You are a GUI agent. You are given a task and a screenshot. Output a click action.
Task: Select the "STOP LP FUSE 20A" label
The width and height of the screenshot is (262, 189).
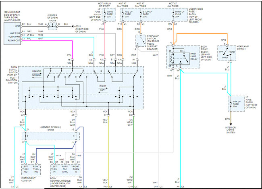[x=147, y=14]
